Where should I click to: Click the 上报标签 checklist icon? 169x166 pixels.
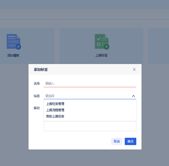(102, 42)
